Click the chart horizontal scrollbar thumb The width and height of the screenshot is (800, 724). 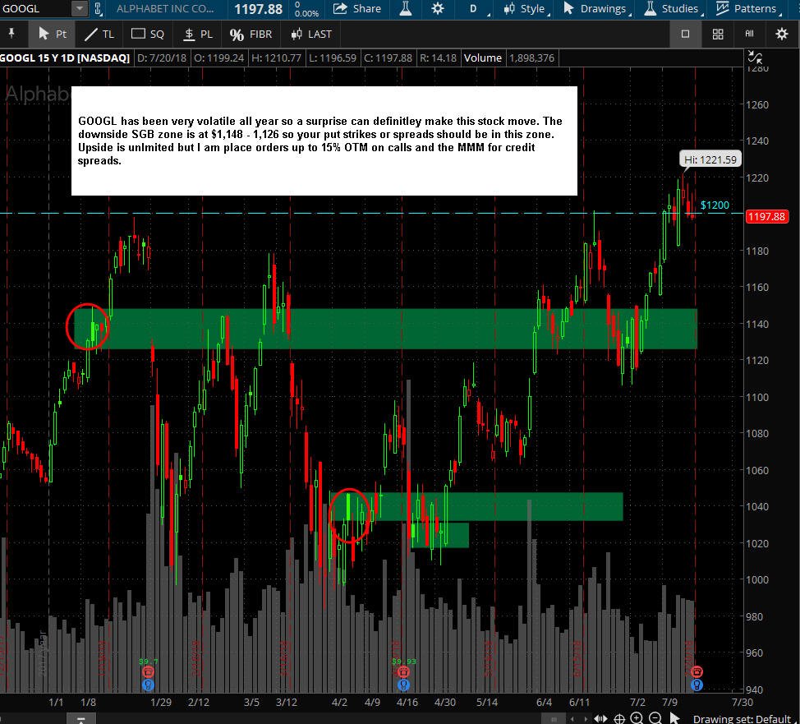click(553, 718)
